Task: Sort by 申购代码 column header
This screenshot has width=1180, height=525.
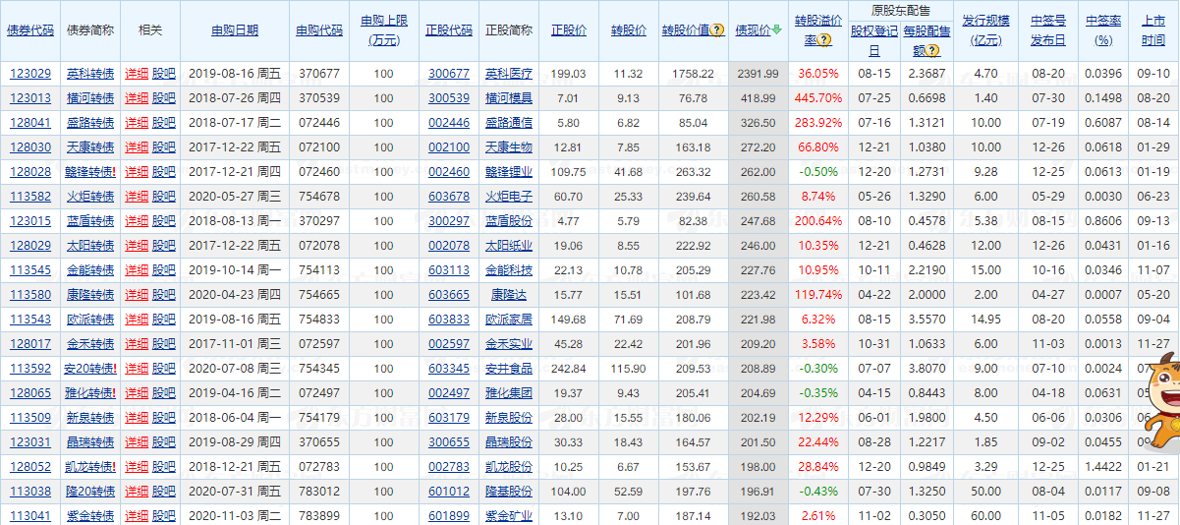Action: coord(320,30)
